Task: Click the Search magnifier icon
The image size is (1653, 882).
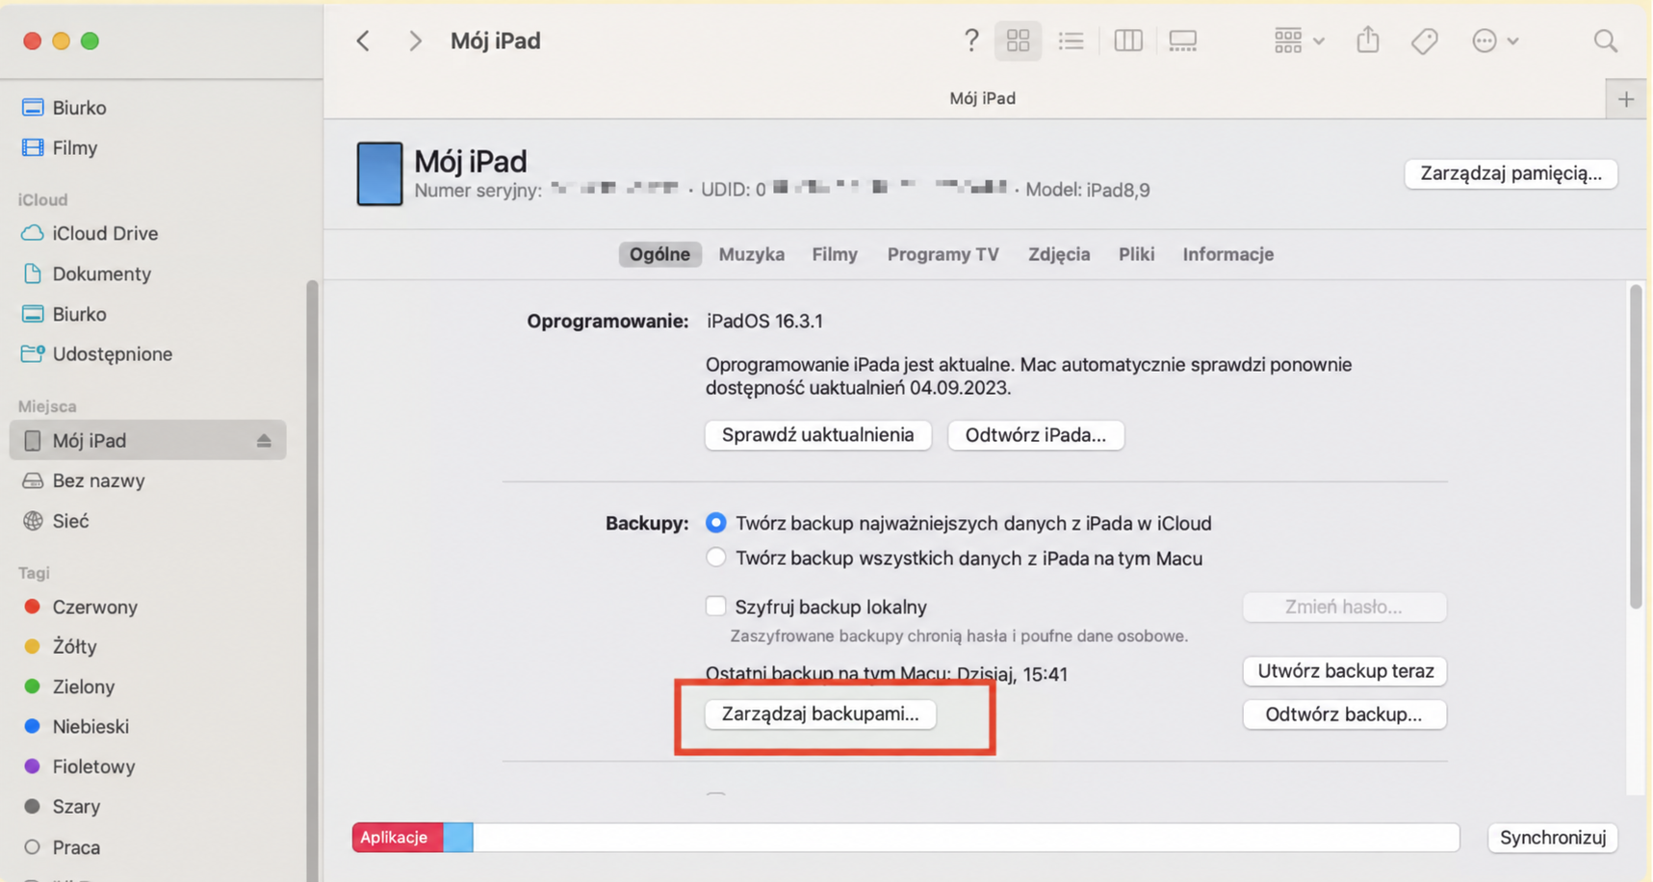Action: [x=1605, y=40]
